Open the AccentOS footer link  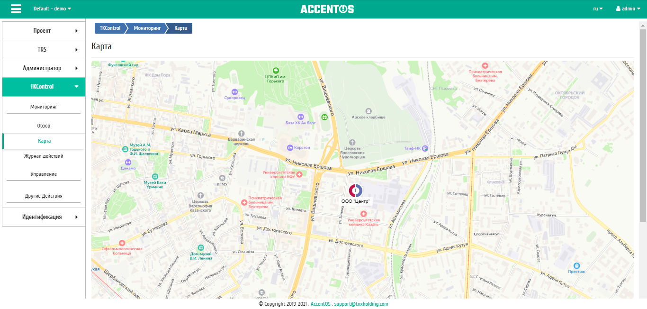(x=320, y=304)
